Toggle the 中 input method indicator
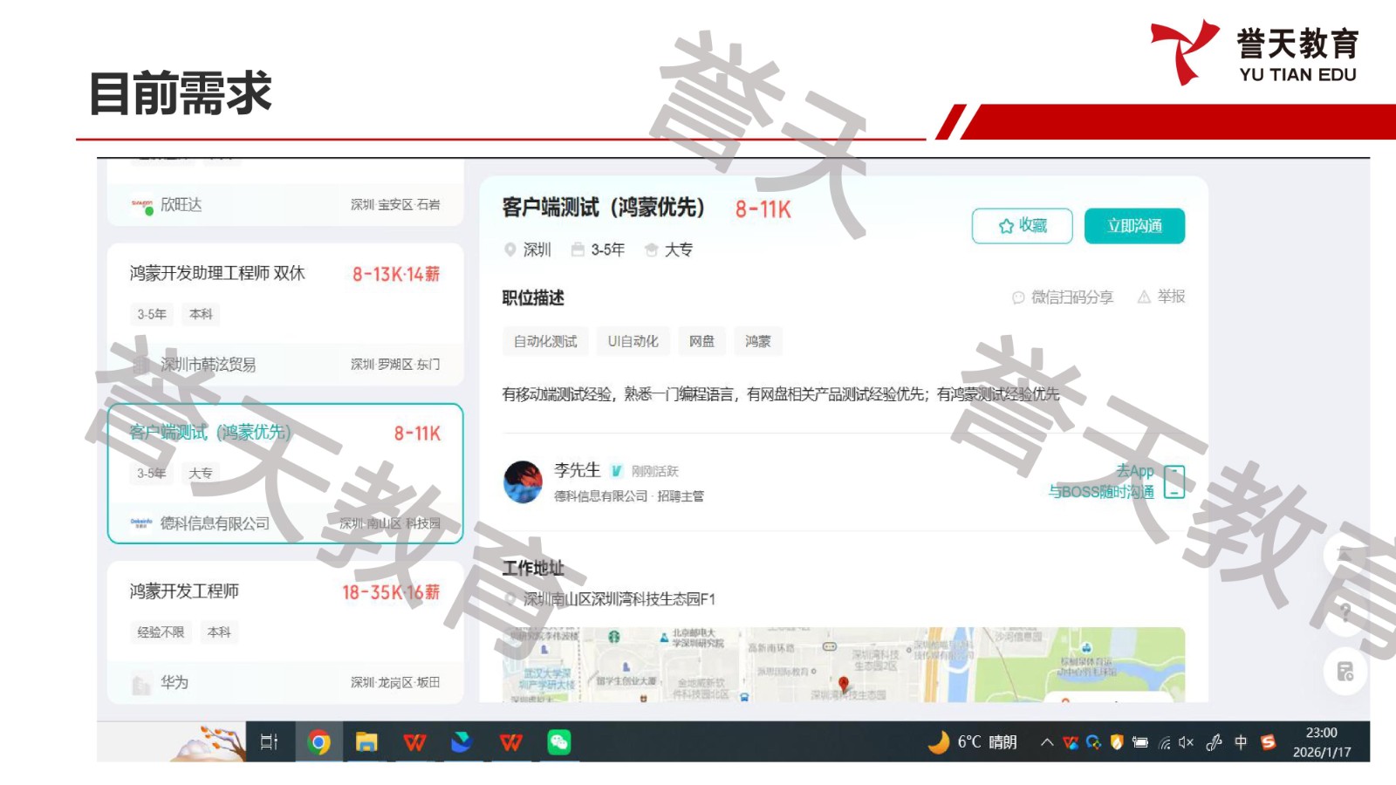Screen dimensions: 1396x785 pyautogui.click(x=1241, y=742)
